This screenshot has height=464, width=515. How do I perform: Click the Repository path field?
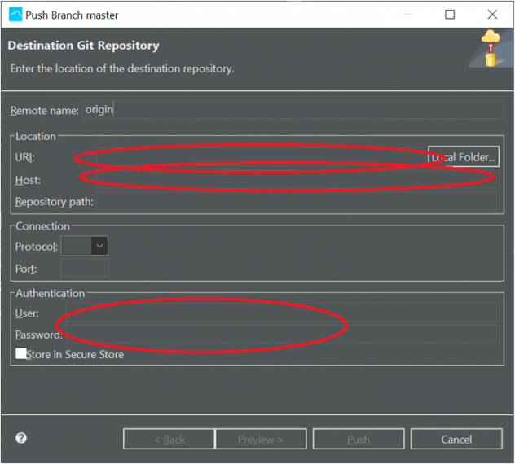297,201
